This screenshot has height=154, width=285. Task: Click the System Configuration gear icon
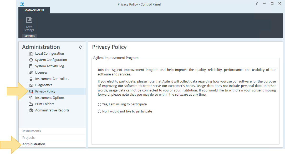31,60
